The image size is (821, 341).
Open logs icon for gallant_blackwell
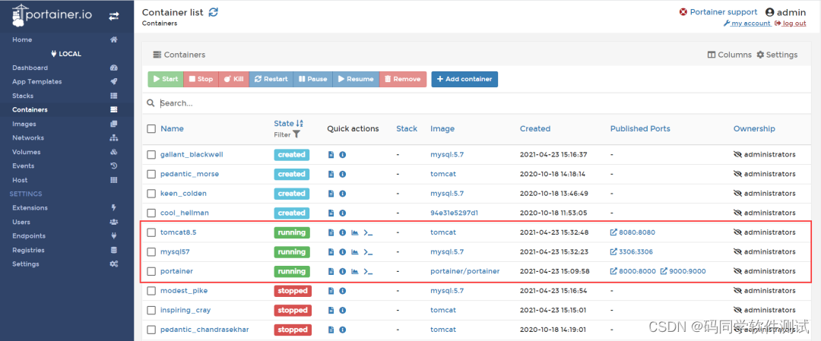pos(331,155)
